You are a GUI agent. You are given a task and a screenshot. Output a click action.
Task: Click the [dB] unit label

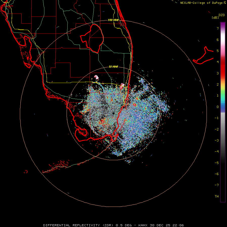[215, 18]
